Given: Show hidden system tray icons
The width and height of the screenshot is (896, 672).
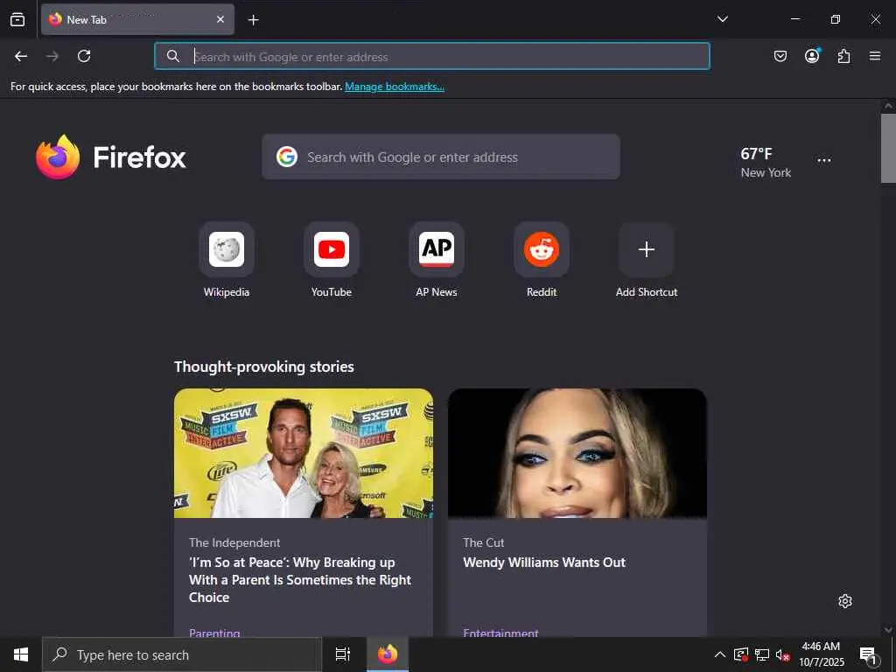Looking at the screenshot, I should (720, 654).
